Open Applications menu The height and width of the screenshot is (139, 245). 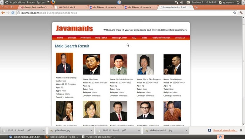[17, 2]
